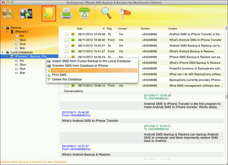The width and height of the screenshot is (228, 165).
Task: Select Dick under iPhone4,1_Backup_File database
Action: pyautogui.click(x=22, y=69)
